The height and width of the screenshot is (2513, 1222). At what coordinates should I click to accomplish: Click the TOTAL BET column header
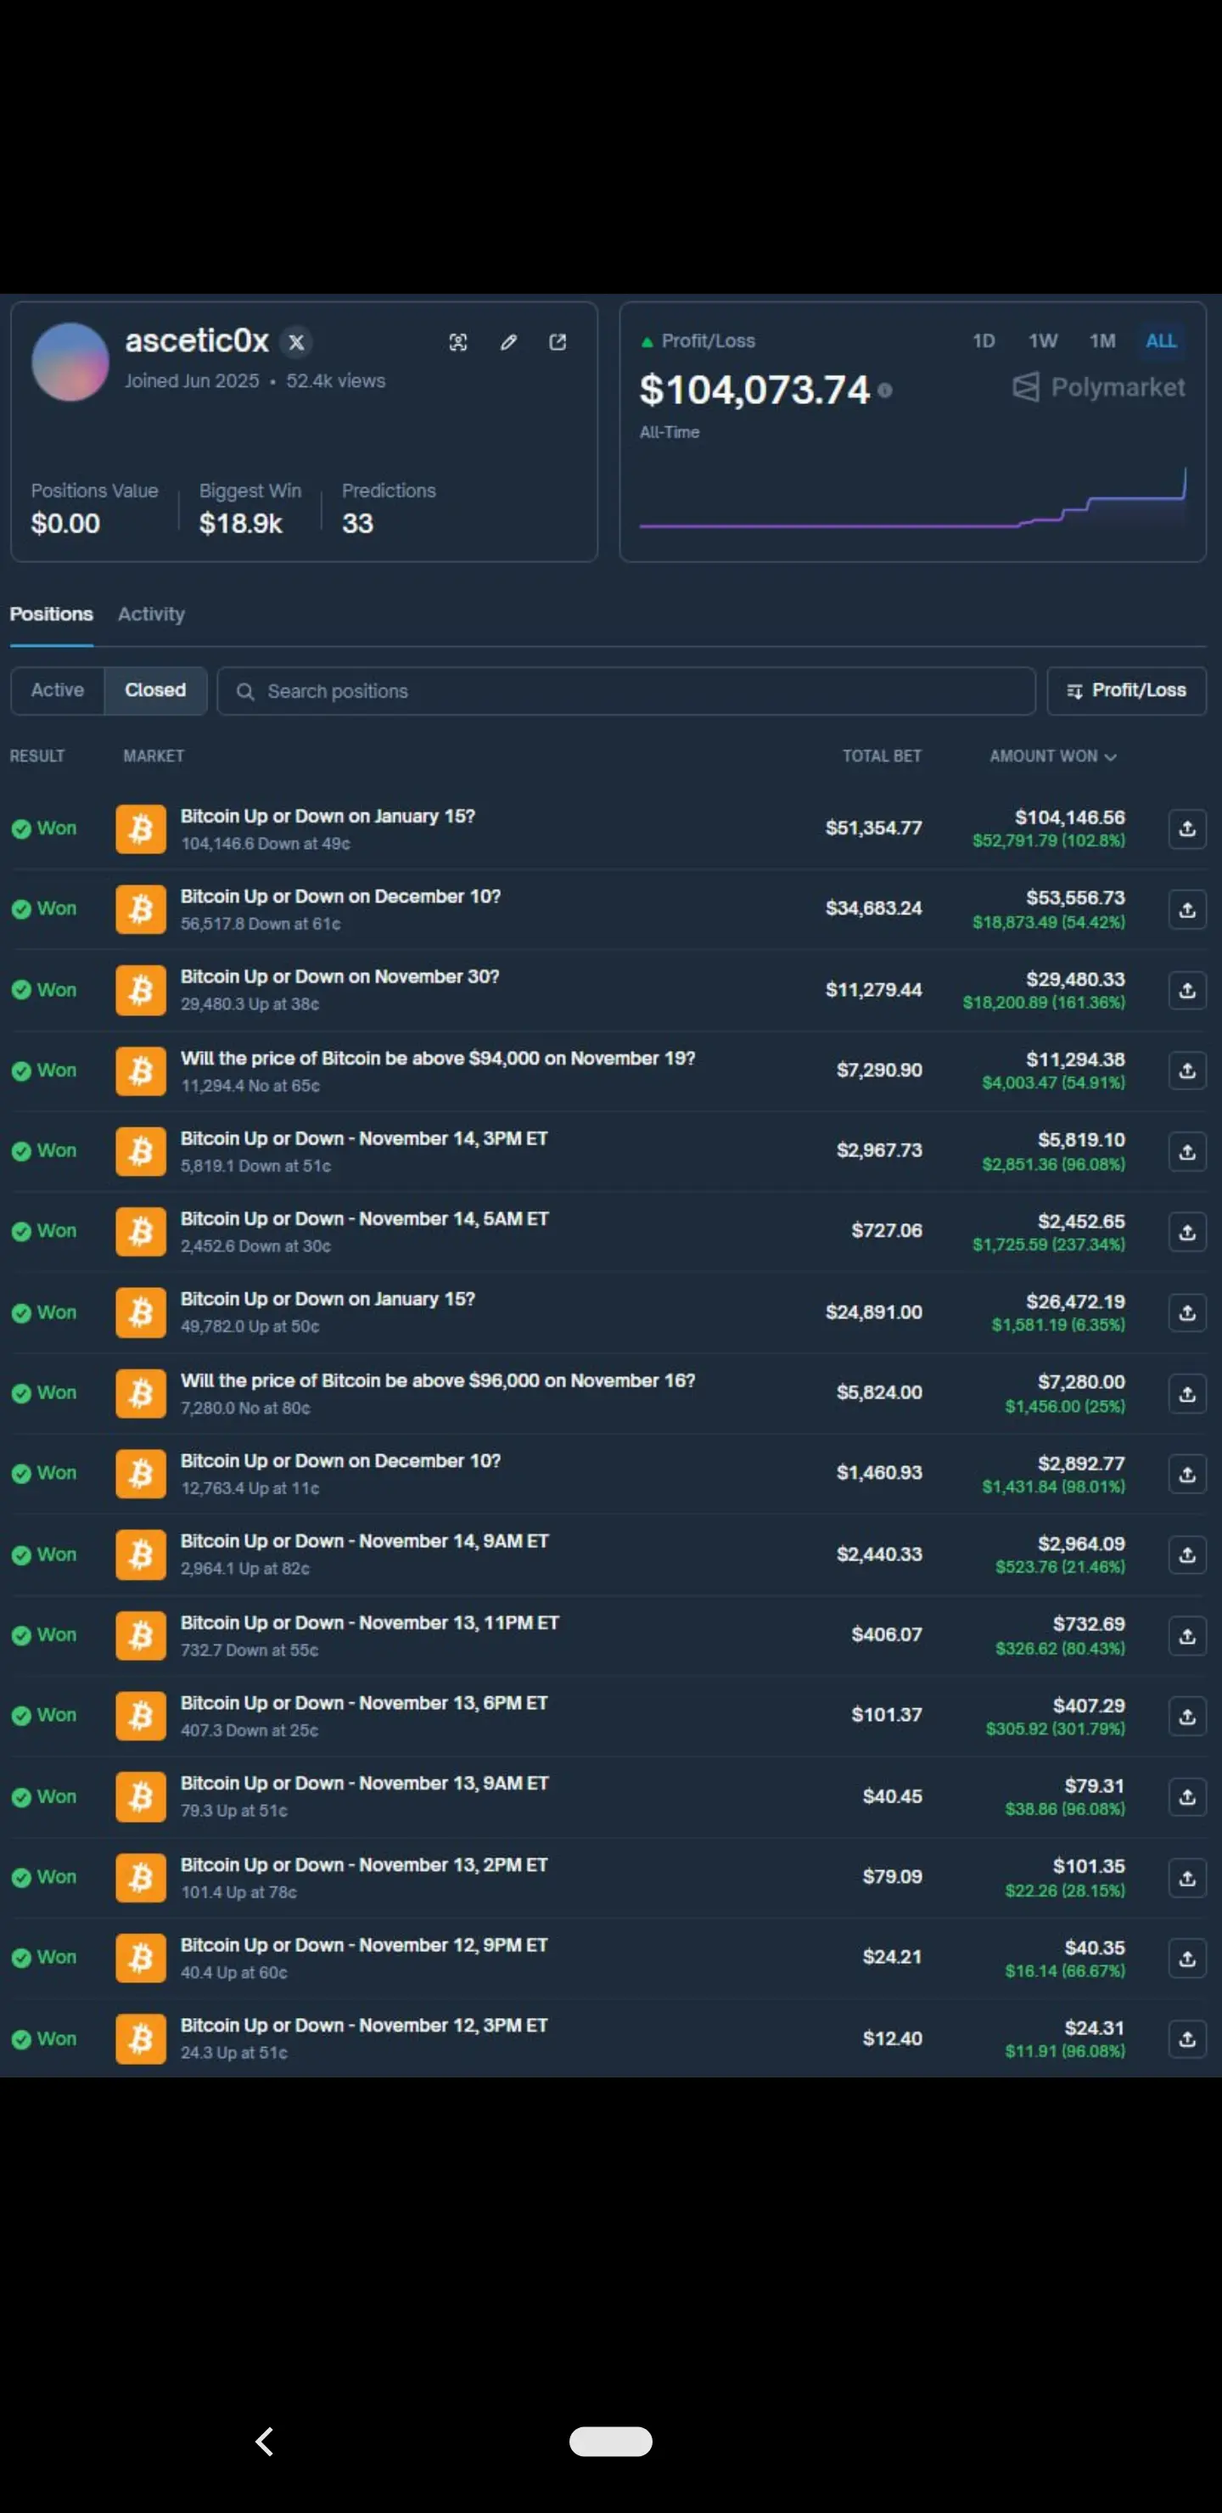[882, 756]
